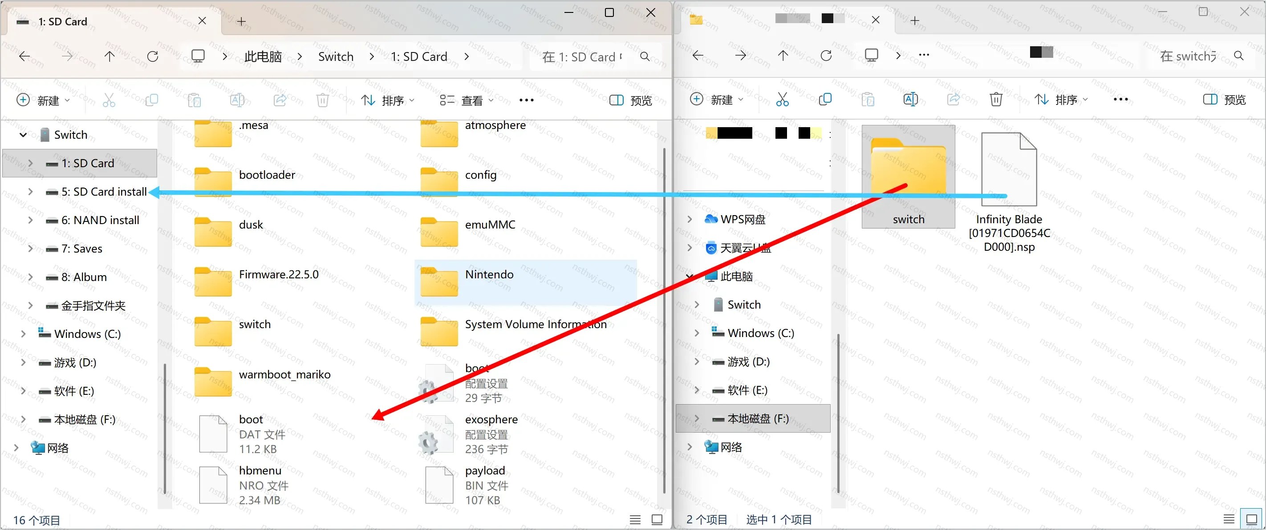Toggle Preview pane in left window

[630, 100]
